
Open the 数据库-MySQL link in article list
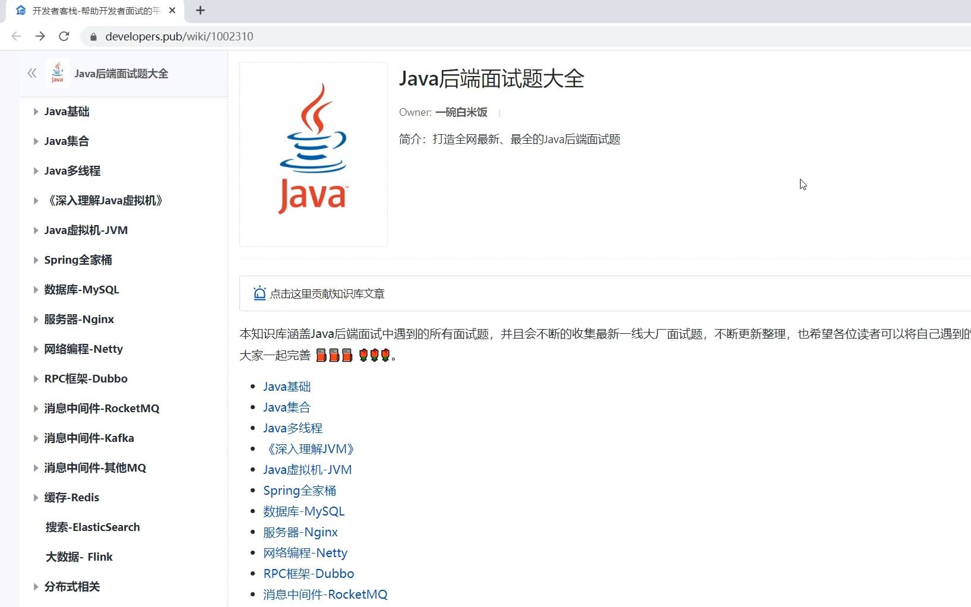point(304,511)
